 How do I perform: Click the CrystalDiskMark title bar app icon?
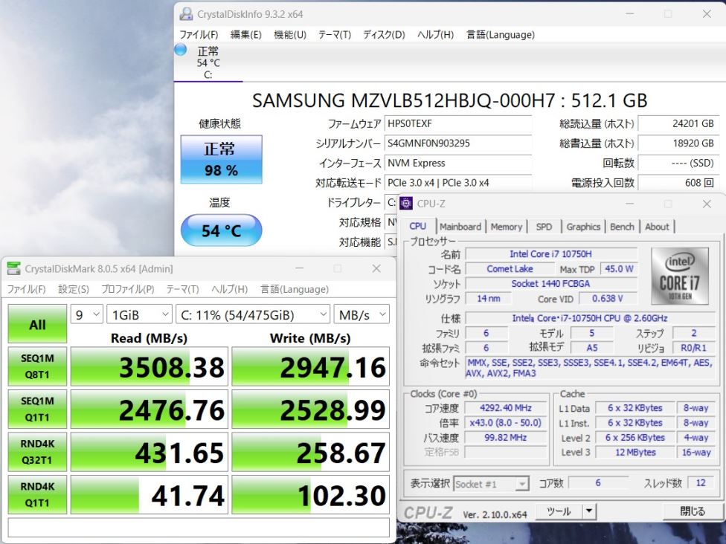(14, 268)
